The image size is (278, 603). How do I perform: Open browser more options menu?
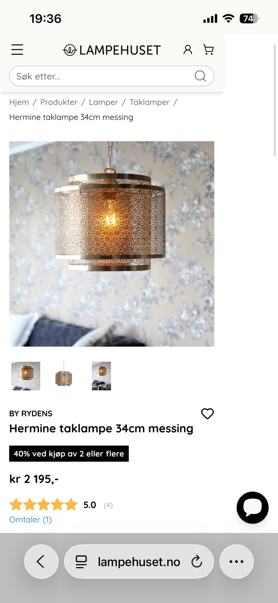236,562
